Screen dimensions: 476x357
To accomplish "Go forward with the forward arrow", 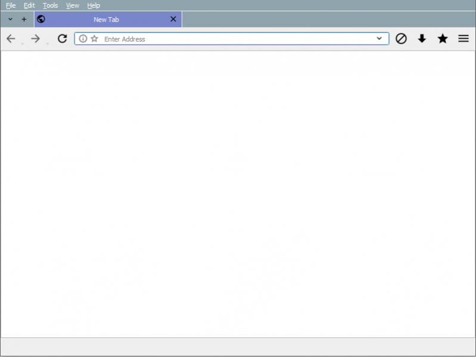I will point(36,39).
